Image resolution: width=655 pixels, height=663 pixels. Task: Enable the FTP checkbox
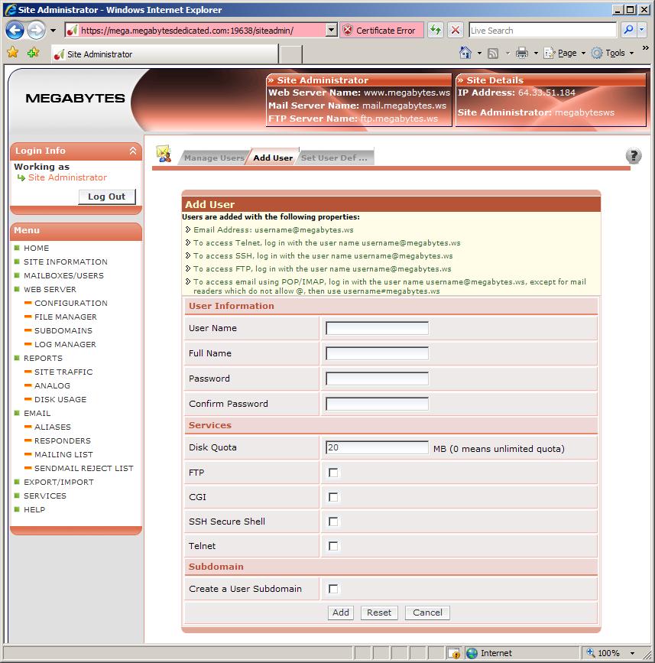[333, 473]
